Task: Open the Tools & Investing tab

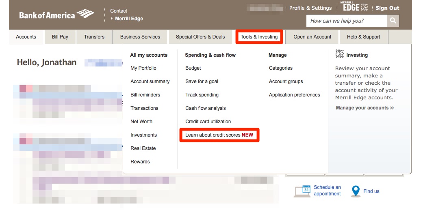Action: (x=259, y=37)
